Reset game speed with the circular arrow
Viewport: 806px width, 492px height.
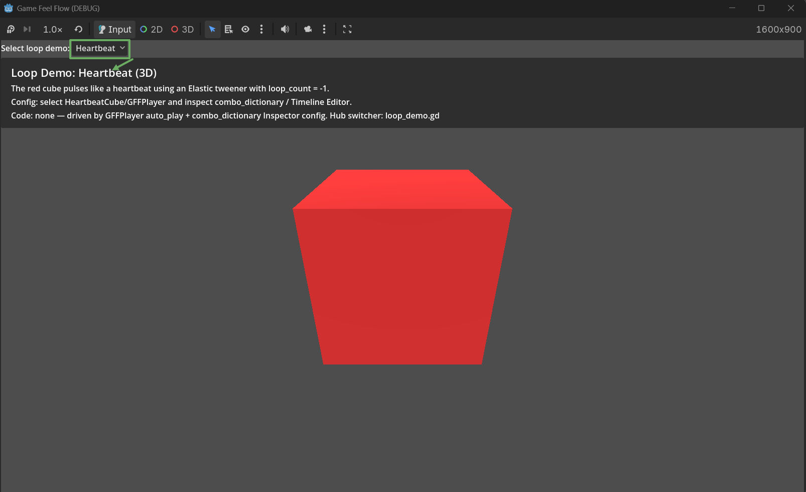click(x=78, y=29)
